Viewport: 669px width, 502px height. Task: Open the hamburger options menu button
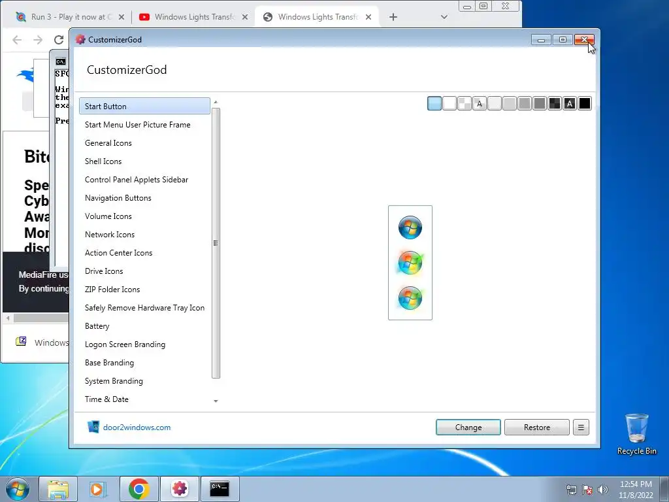pyautogui.click(x=581, y=427)
